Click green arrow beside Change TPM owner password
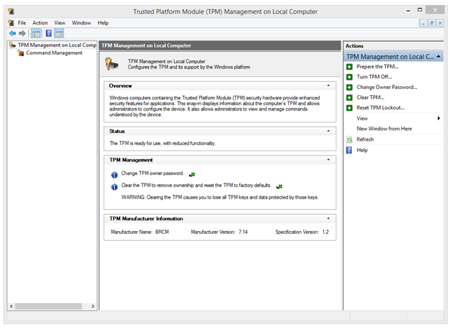The image size is (454, 329). [x=192, y=174]
